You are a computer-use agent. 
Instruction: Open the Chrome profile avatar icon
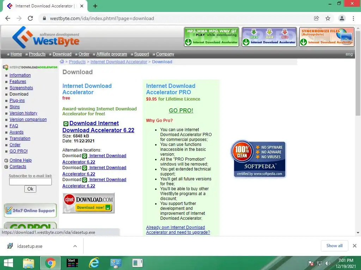pos(342,18)
